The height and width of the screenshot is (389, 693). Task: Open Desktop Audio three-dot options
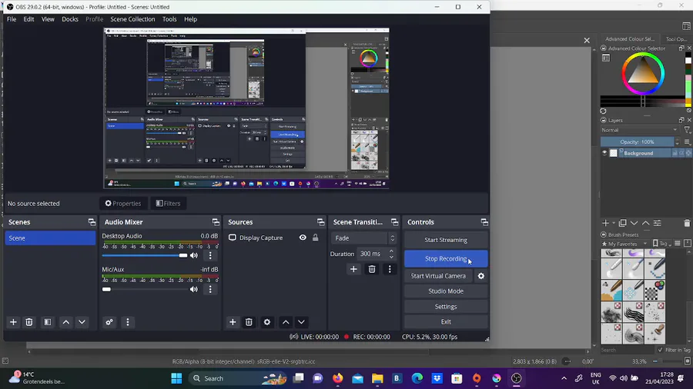[210, 255]
